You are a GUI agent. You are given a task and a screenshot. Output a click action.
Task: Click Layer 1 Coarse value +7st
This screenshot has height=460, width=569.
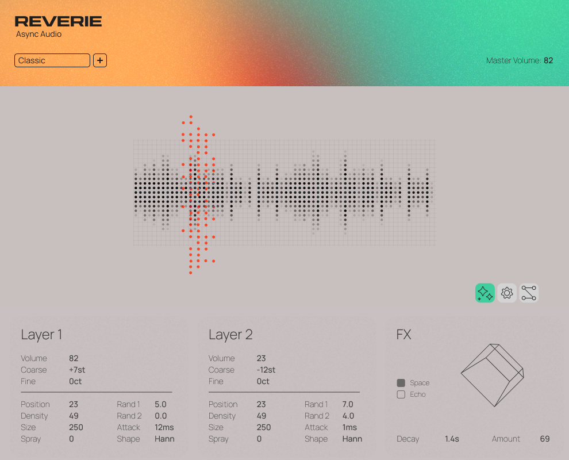[77, 370]
